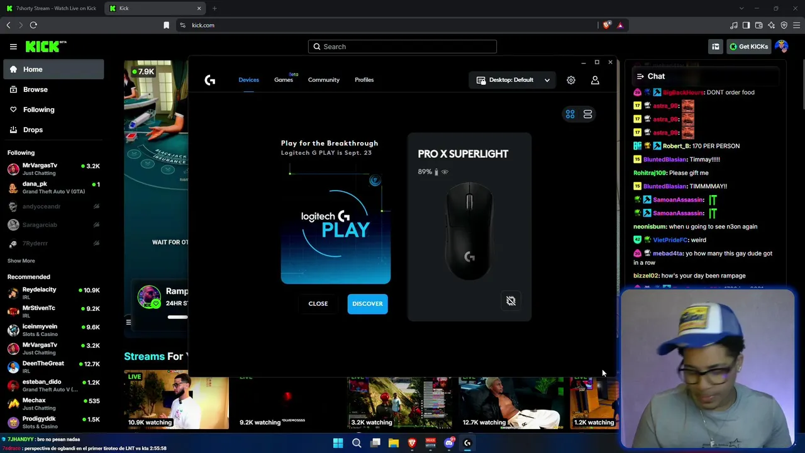This screenshot has height=453, width=805.
Task: Click the Logitech G logo in G HUB
Action: coord(210,80)
